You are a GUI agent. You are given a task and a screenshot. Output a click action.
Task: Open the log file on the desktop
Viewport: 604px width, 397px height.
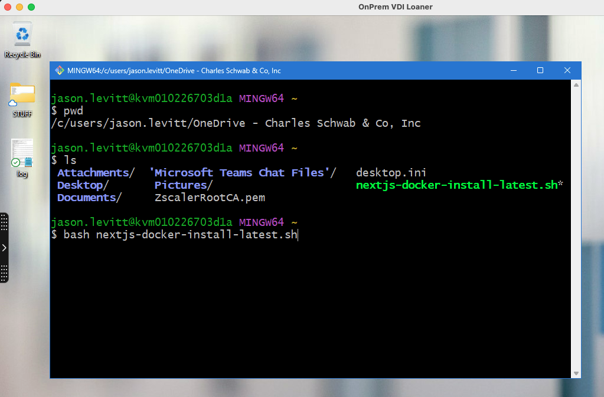[22, 155]
